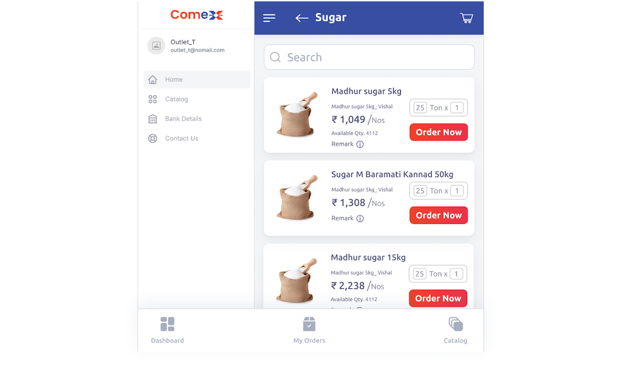Click the Remark info icon for Sugar M Baramati
The height and width of the screenshot is (365, 624).
(x=360, y=219)
